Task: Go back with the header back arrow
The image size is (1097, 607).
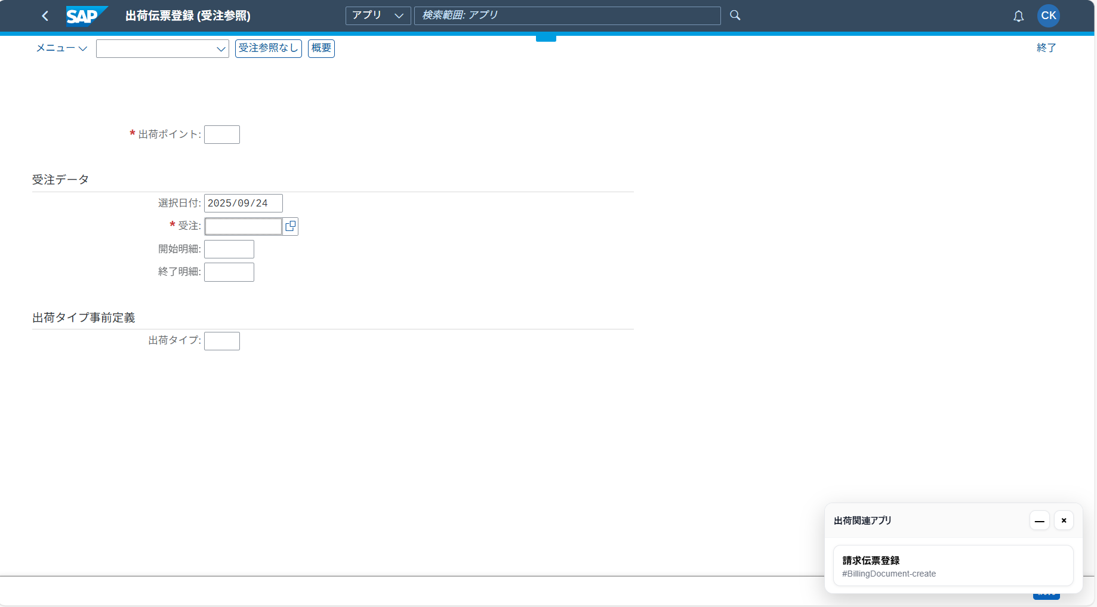Action: tap(45, 16)
